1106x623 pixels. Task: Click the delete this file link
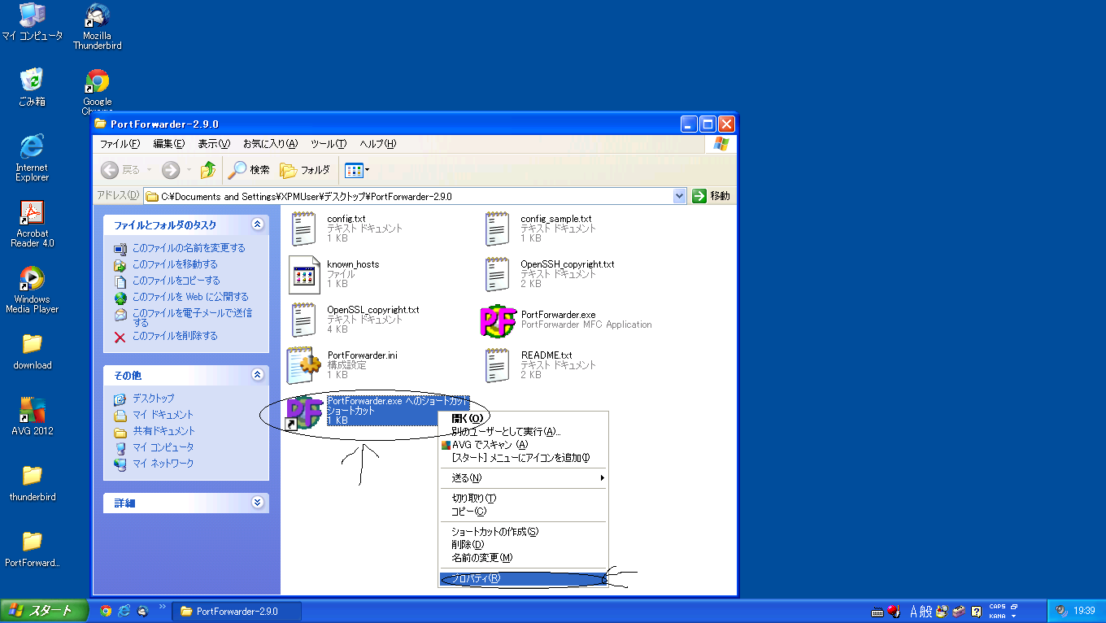(x=175, y=336)
